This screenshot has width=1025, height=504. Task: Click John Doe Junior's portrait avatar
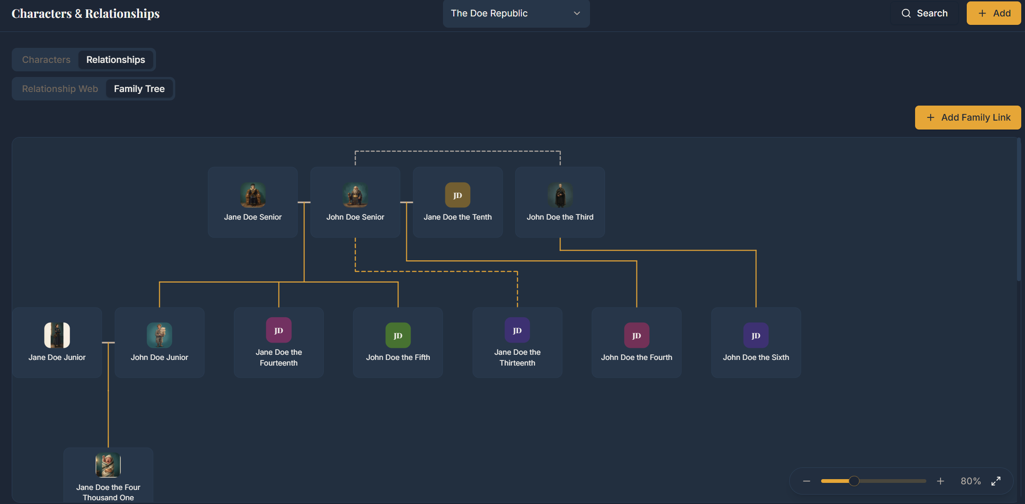click(159, 335)
